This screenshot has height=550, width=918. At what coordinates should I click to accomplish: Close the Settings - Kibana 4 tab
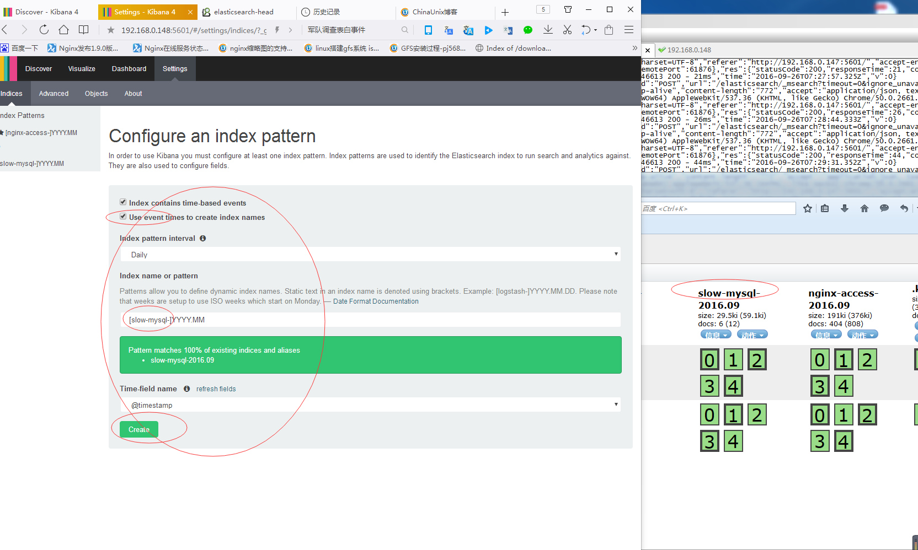coord(190,12)
